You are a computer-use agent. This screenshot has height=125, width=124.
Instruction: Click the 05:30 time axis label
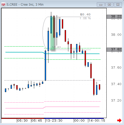[23, 121]
